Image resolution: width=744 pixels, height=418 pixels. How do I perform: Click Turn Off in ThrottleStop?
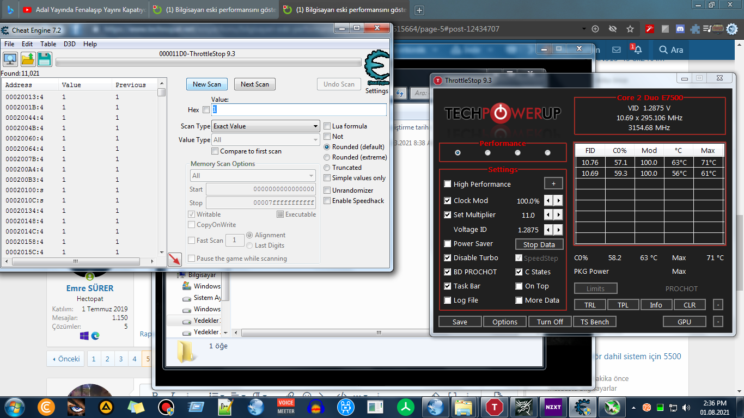(550, 322)
